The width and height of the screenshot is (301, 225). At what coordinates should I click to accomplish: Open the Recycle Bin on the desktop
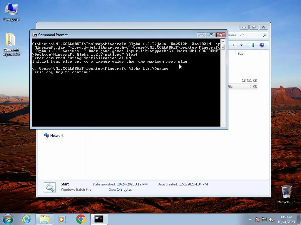coord(286,195)
